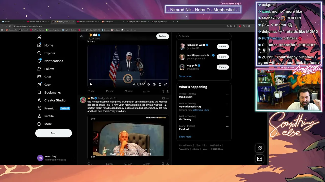This screenshot has height=182, width=325.
Task: Reload the page in browser toolbar
Action: pyautogui.click(x=10, y=26)
